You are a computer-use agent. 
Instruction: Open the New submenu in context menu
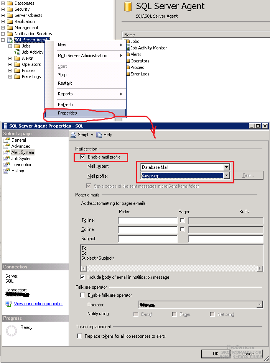pyautogui.click(x=90, y=45)
